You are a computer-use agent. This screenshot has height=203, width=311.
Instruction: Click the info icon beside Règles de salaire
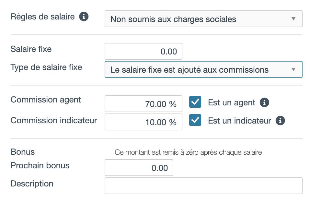[x=84, y=17]
